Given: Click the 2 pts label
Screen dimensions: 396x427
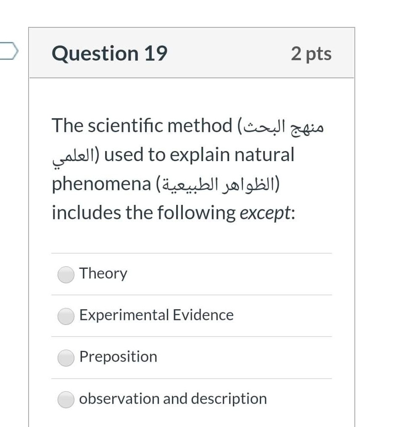Looking at the screenshot, I should click(x=311, y=53).
